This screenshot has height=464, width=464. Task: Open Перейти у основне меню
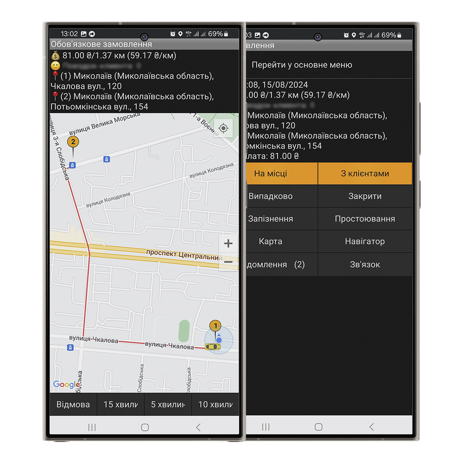point(302,65)
